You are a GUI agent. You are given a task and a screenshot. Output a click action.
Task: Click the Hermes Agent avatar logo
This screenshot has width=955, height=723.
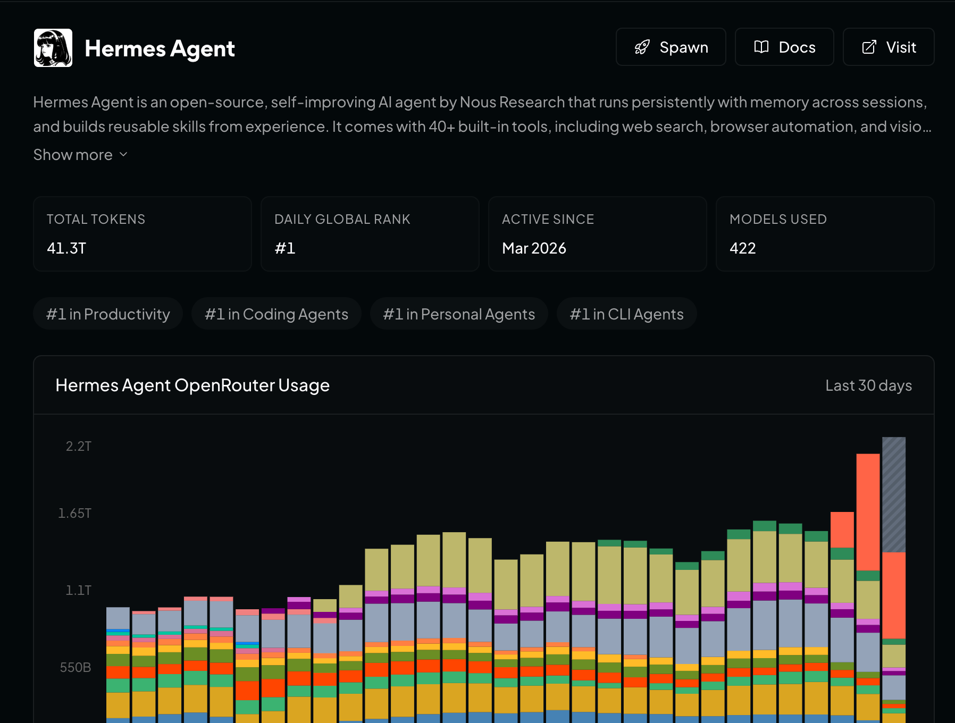click(x=53, y=48)
